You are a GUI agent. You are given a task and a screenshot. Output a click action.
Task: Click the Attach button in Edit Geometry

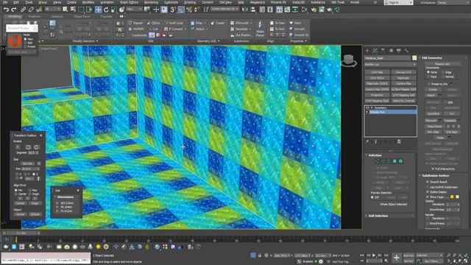point(431,95)
